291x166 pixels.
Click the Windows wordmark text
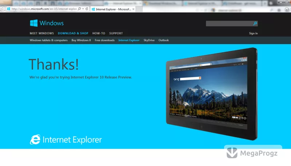[52, 23]
